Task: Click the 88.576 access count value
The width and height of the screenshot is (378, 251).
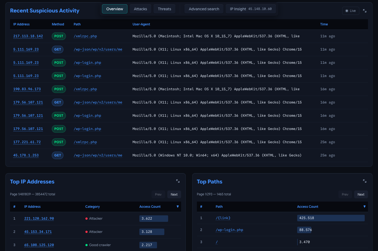Action: pyautogui.click(x=306, y=230)
